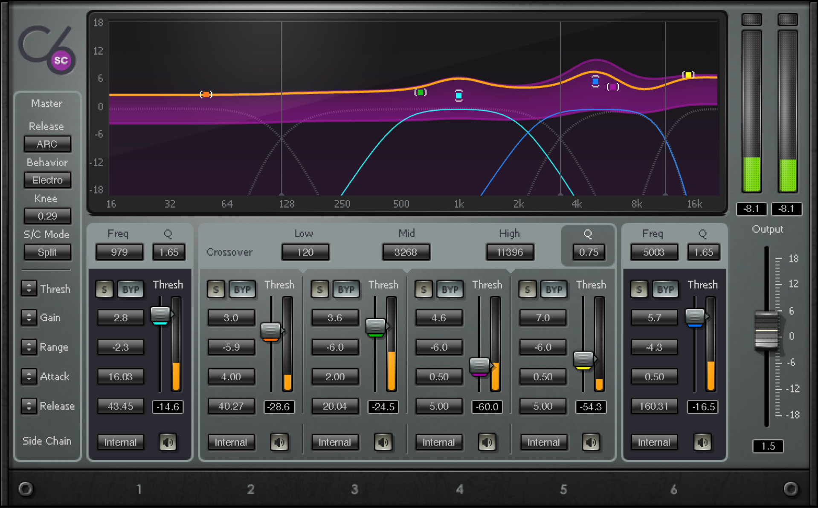The height and width of the screenshot is (508, 818).
Task: Click the speaker monitor icon under the Low band
Action: click(x=279, y=442)
